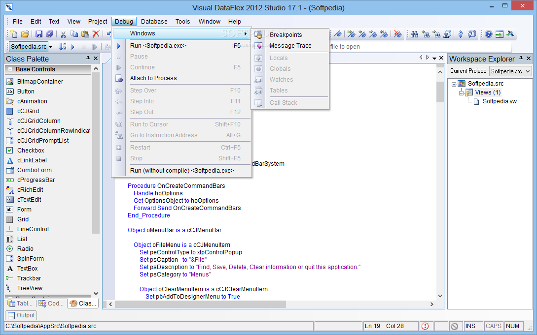
Task: Click the Replace in Files icon
Action: (472, 34)
